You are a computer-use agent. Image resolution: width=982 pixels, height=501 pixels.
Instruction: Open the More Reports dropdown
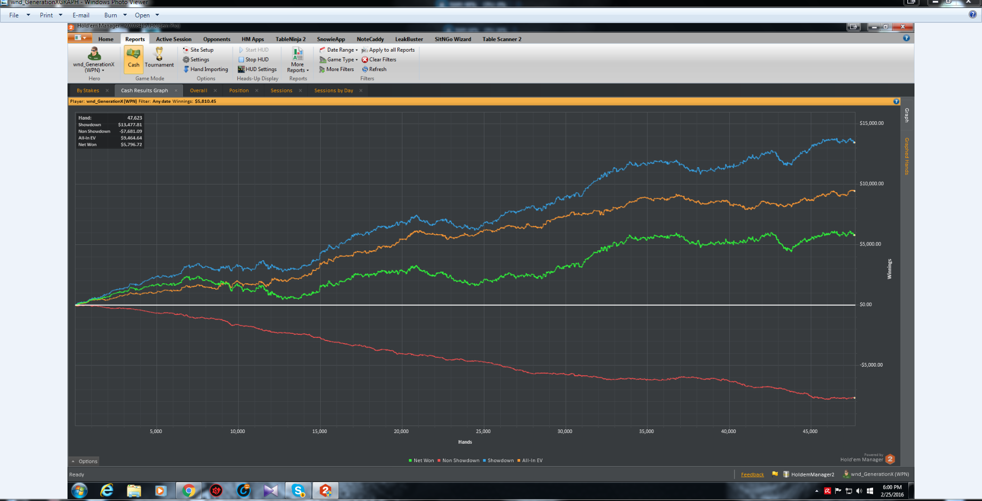tap(298, 60)
